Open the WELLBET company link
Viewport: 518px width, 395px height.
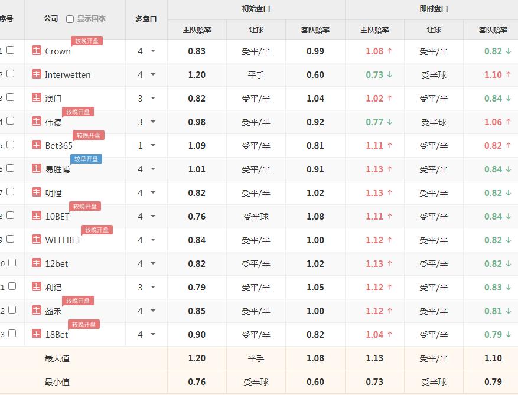63,240
